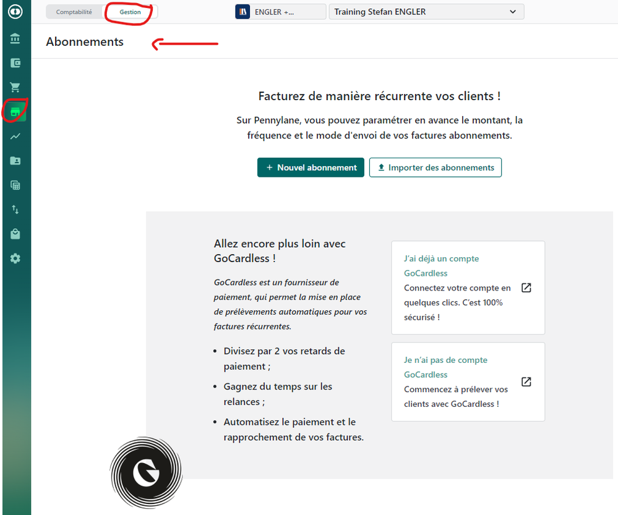Open the ENGLER company selector

coord(280,12)
